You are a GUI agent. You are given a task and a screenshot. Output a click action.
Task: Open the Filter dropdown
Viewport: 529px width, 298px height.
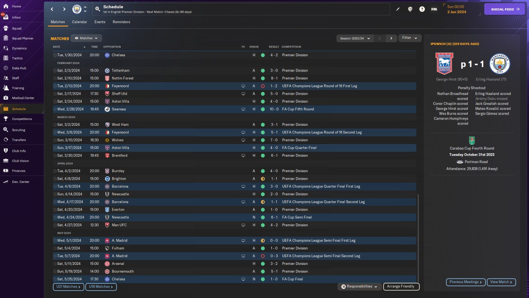410,38
